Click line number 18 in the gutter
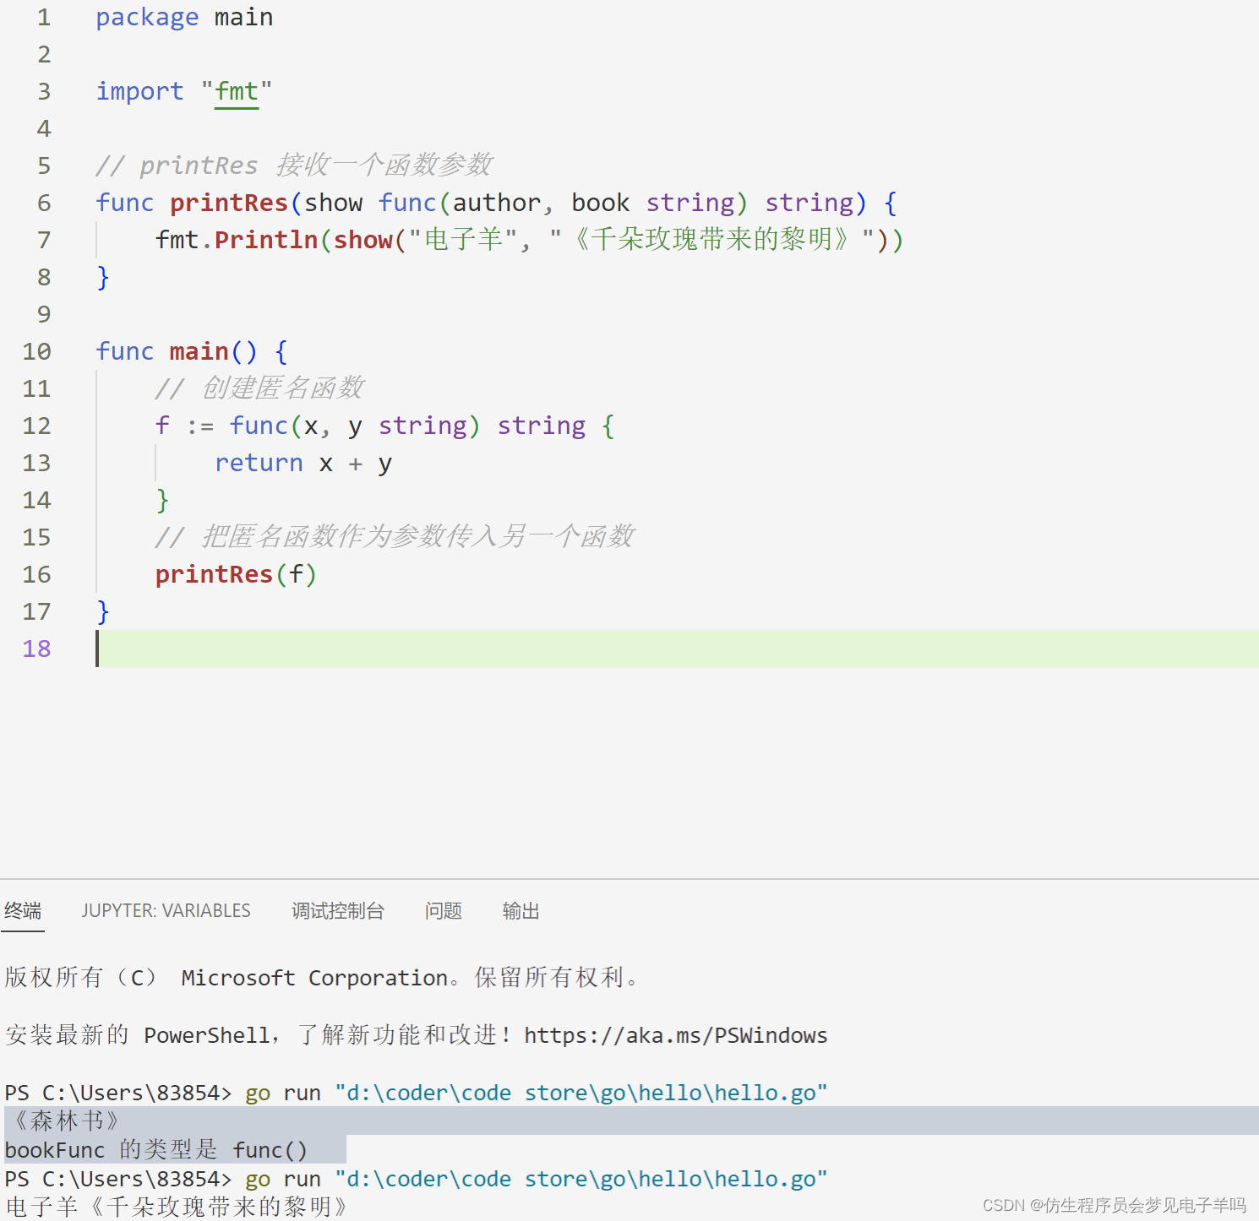Screen dimensions: 1259x1221 36,648
